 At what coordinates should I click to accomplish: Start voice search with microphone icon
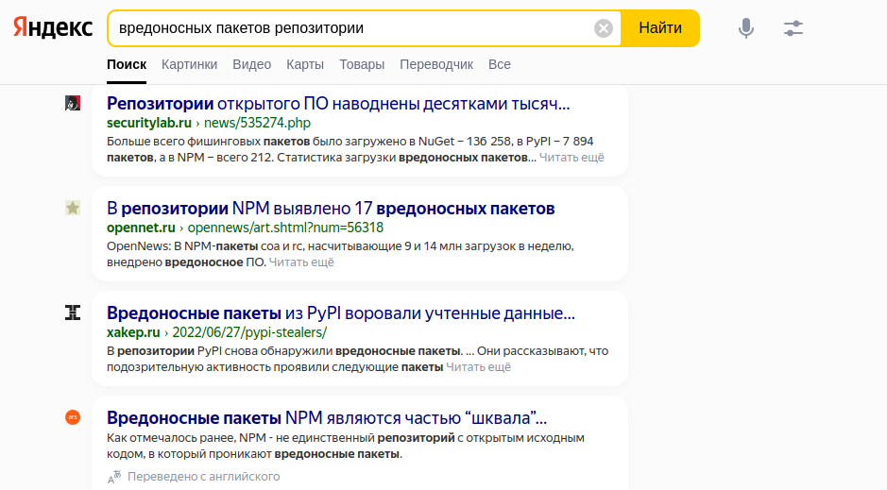pos(746,28)
